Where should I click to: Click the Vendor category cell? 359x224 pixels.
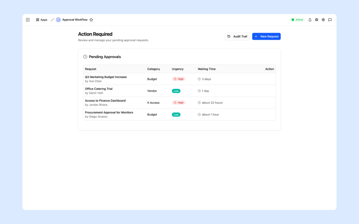[152, 91]
